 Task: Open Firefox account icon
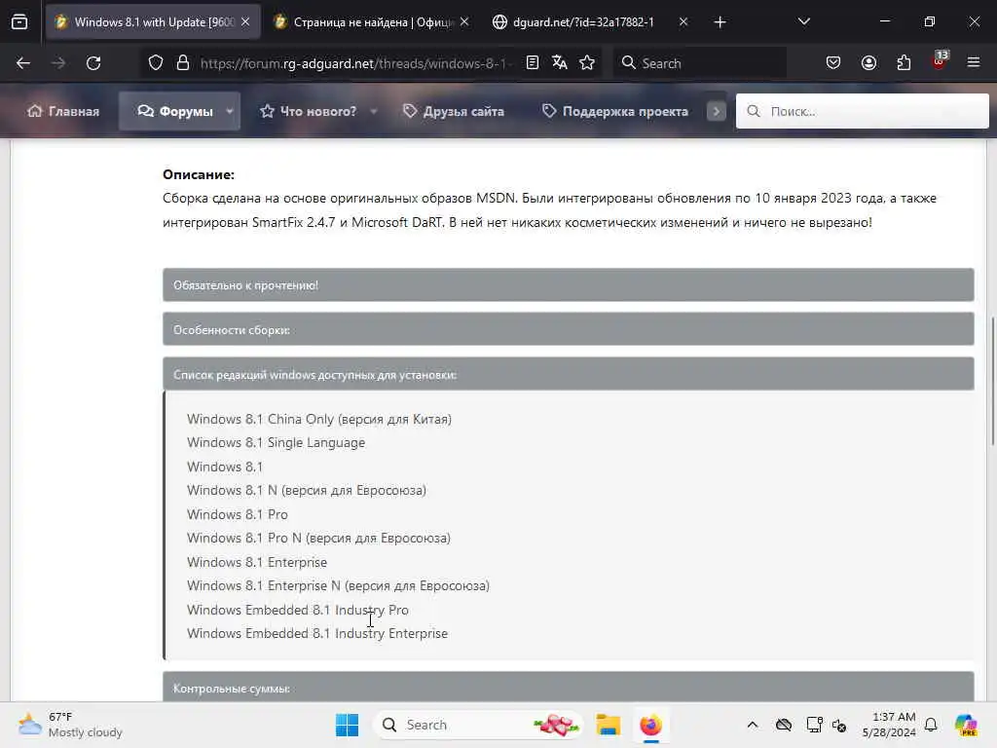[x=868, y=63]
